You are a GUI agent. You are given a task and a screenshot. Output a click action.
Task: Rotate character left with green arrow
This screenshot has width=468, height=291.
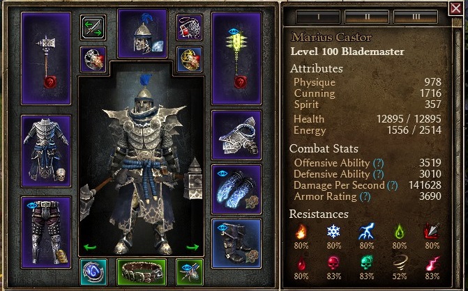(90, 247)
